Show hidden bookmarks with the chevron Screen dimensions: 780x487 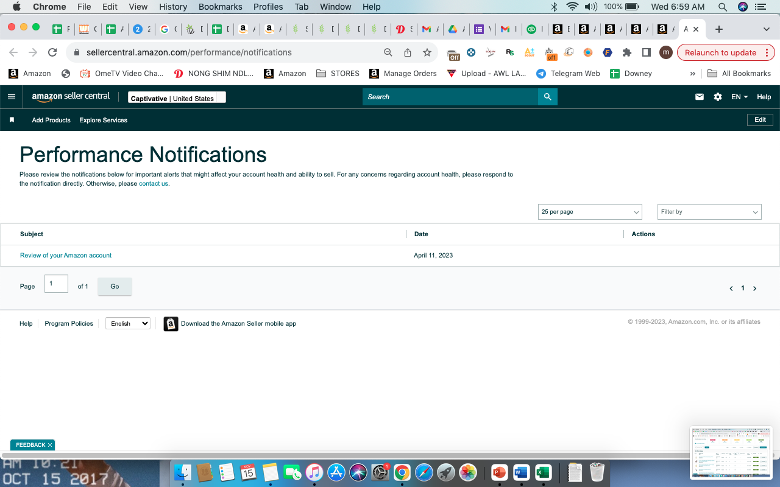pos(693,74)
